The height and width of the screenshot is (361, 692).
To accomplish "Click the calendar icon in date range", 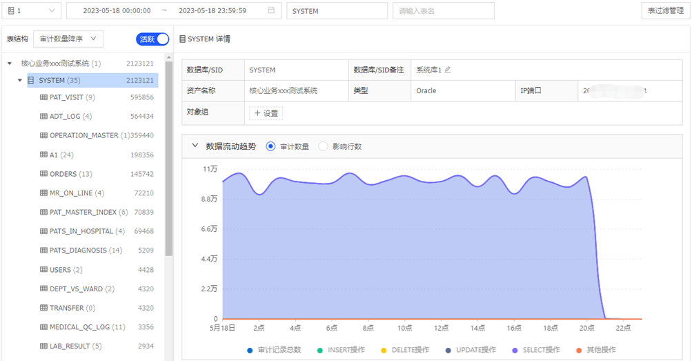I will 271,10.
